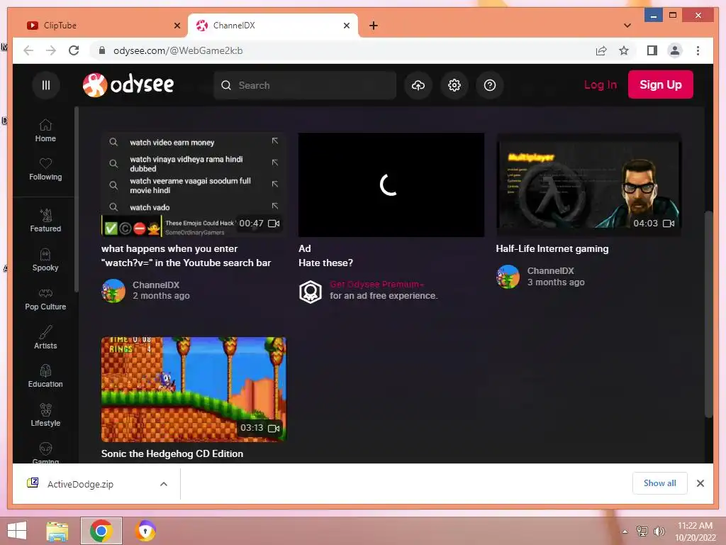
Task: Open the upload cloud icon
Action: click(418, 85)
